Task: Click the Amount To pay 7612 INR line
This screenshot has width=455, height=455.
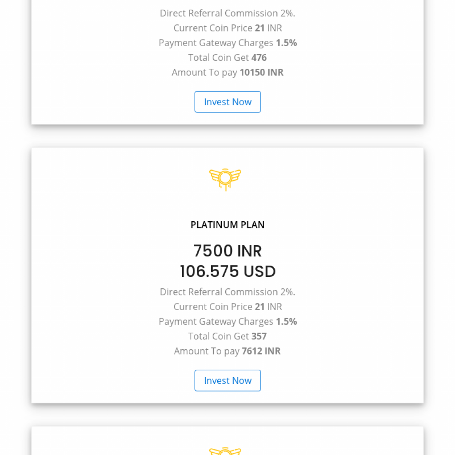Action: tap(227, 351)
